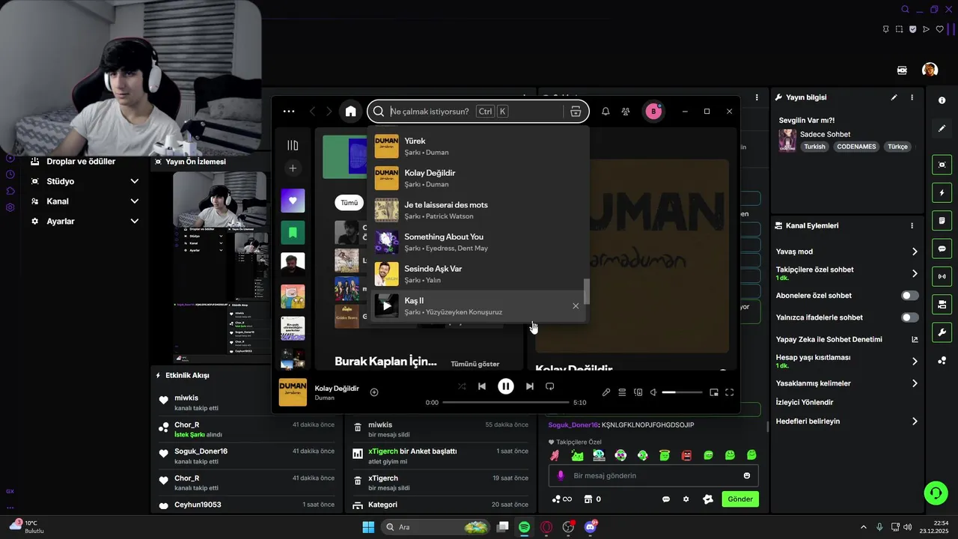Viewport: 958px width, 539px height.
Task: Mute Spotify volume speaker icon
Action: [x=653, y=392]
